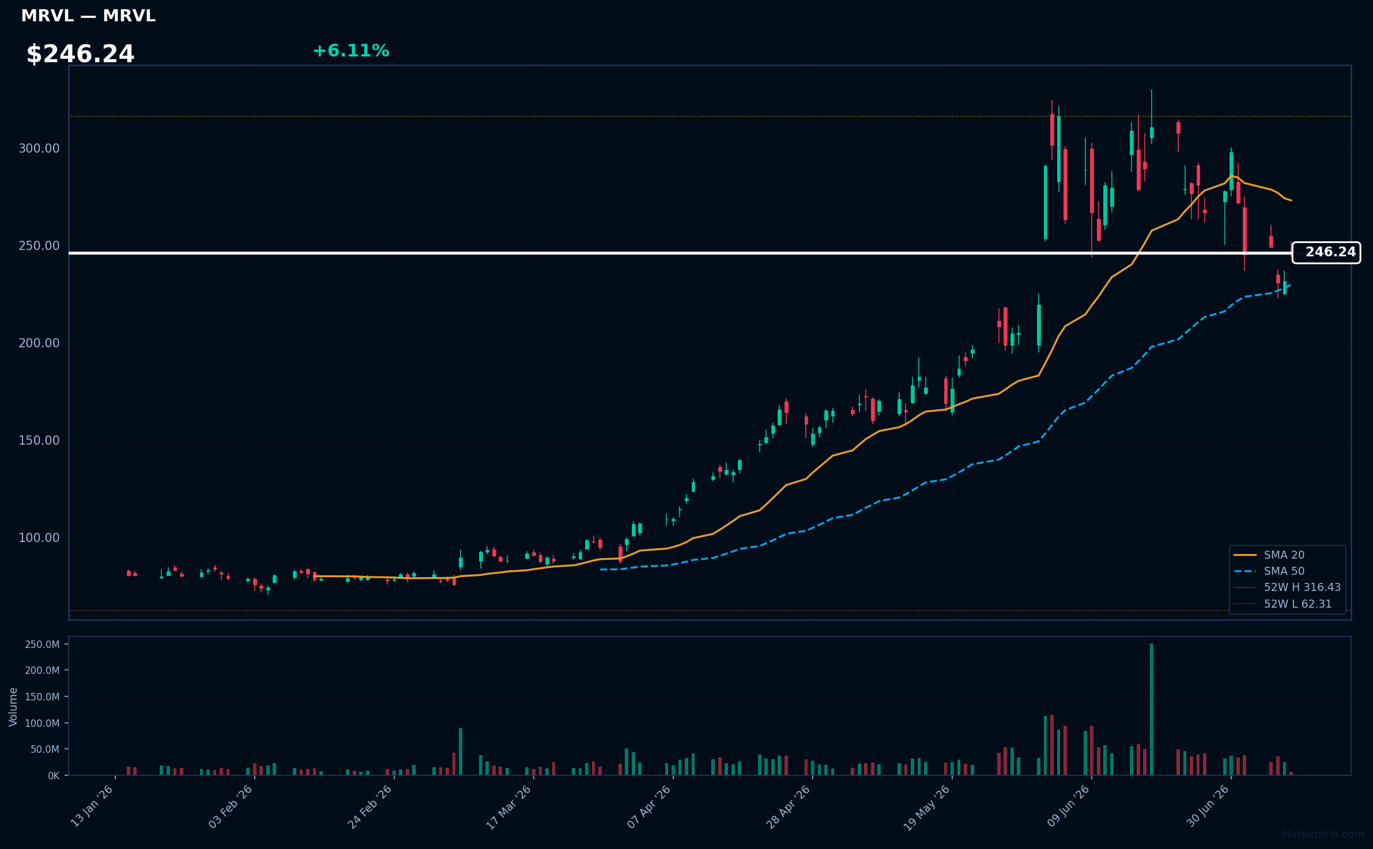
Task: Click the MRVL — MRVL chart title
Action: (x=88, y=16)
